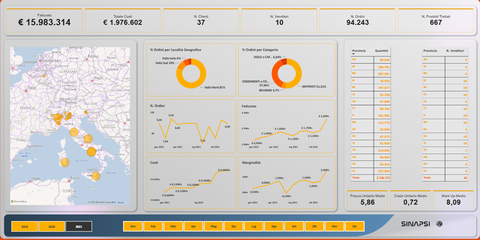Toggle the 2019 year slicer

(x=24, y=227)
